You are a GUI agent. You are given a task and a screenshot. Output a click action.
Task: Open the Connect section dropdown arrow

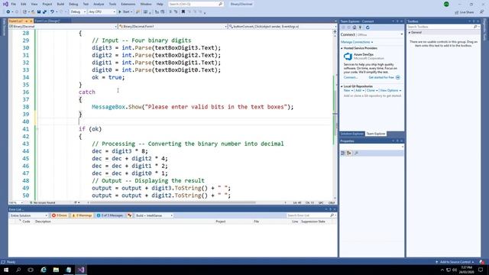[401, 34]
